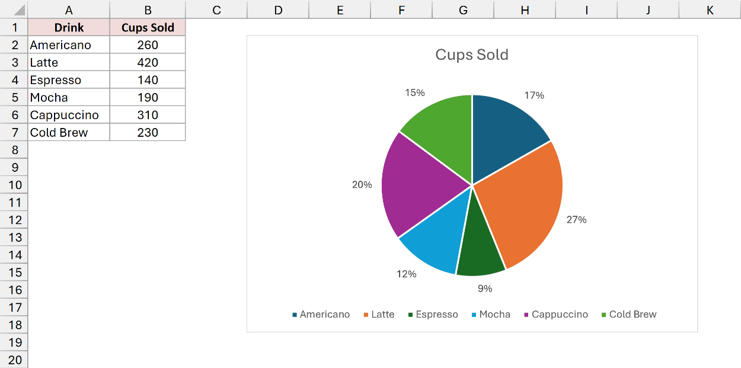Viewport: 741px width, 368px height.
Task: Select the Cups Sold header cell
Action: (x=148, y=27)
